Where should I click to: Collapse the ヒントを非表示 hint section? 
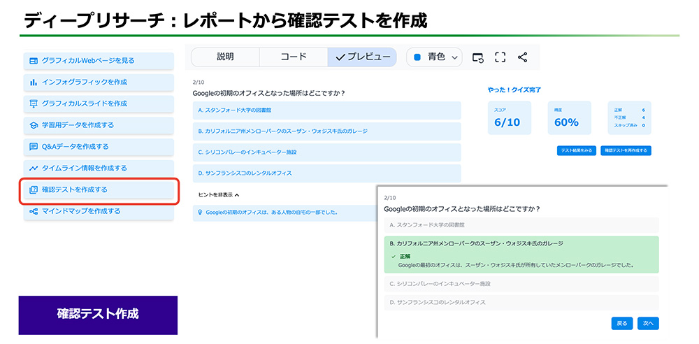point(219,195)
